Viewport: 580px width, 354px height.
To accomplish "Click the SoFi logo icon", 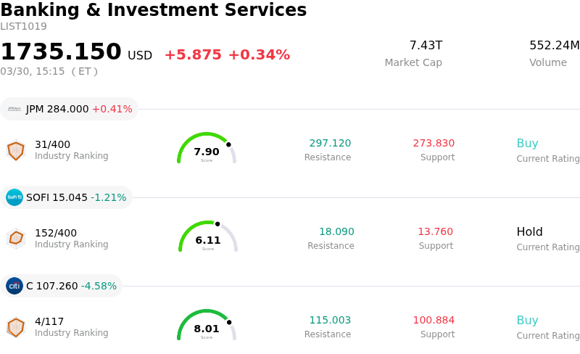I will pyautogui.click(x=14, y=197).
